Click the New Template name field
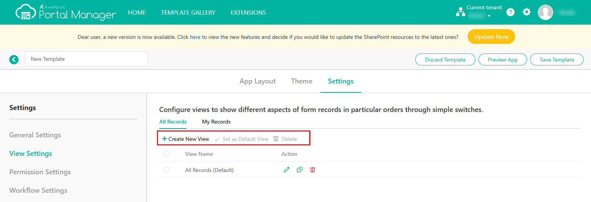The height and width of the screenshot is (202, 591). pyautogui.click(x=86, y=59)
